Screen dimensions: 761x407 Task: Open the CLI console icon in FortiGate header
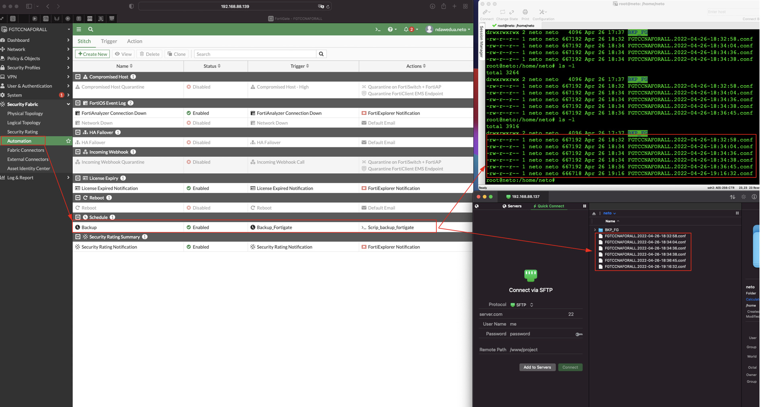coord(378,29)
